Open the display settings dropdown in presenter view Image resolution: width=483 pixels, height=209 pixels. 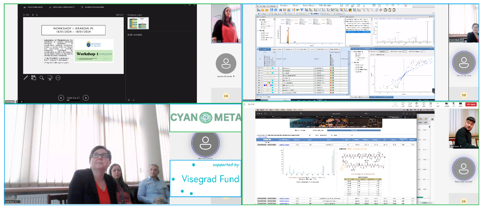click(62, 7)
